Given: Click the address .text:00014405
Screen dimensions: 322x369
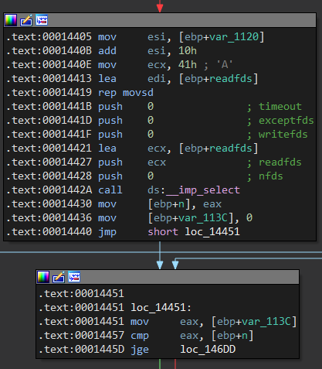Looking at the screenshot, I should 49,37.
